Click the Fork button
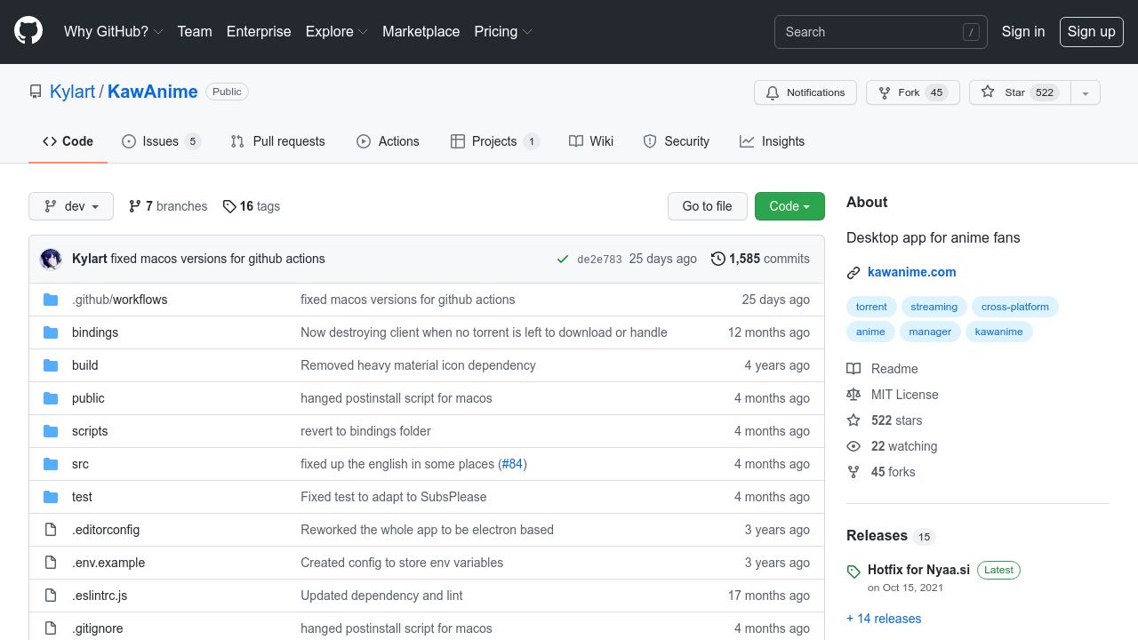 [x=913, y=92]
